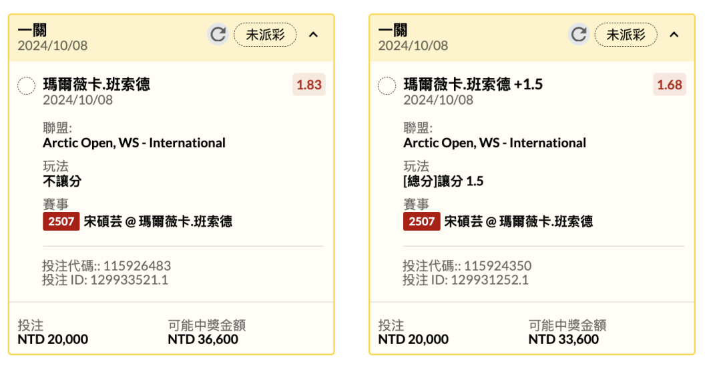The width and height of the screenshot is (721, 378).
Task: Click 未派彩 status on right card
Action: coord(626,35)
